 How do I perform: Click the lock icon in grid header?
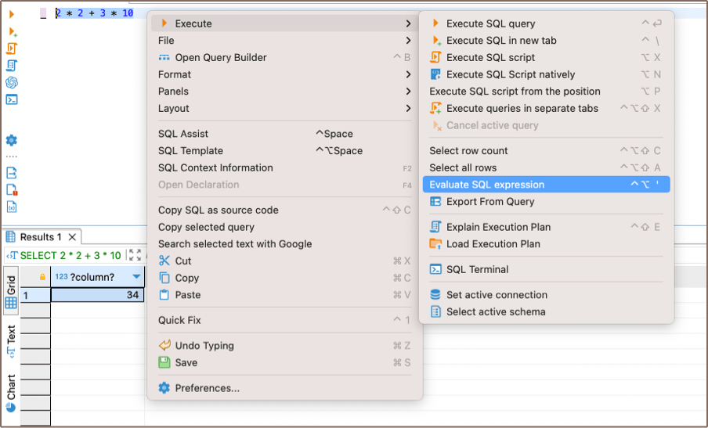pos(42,277)
